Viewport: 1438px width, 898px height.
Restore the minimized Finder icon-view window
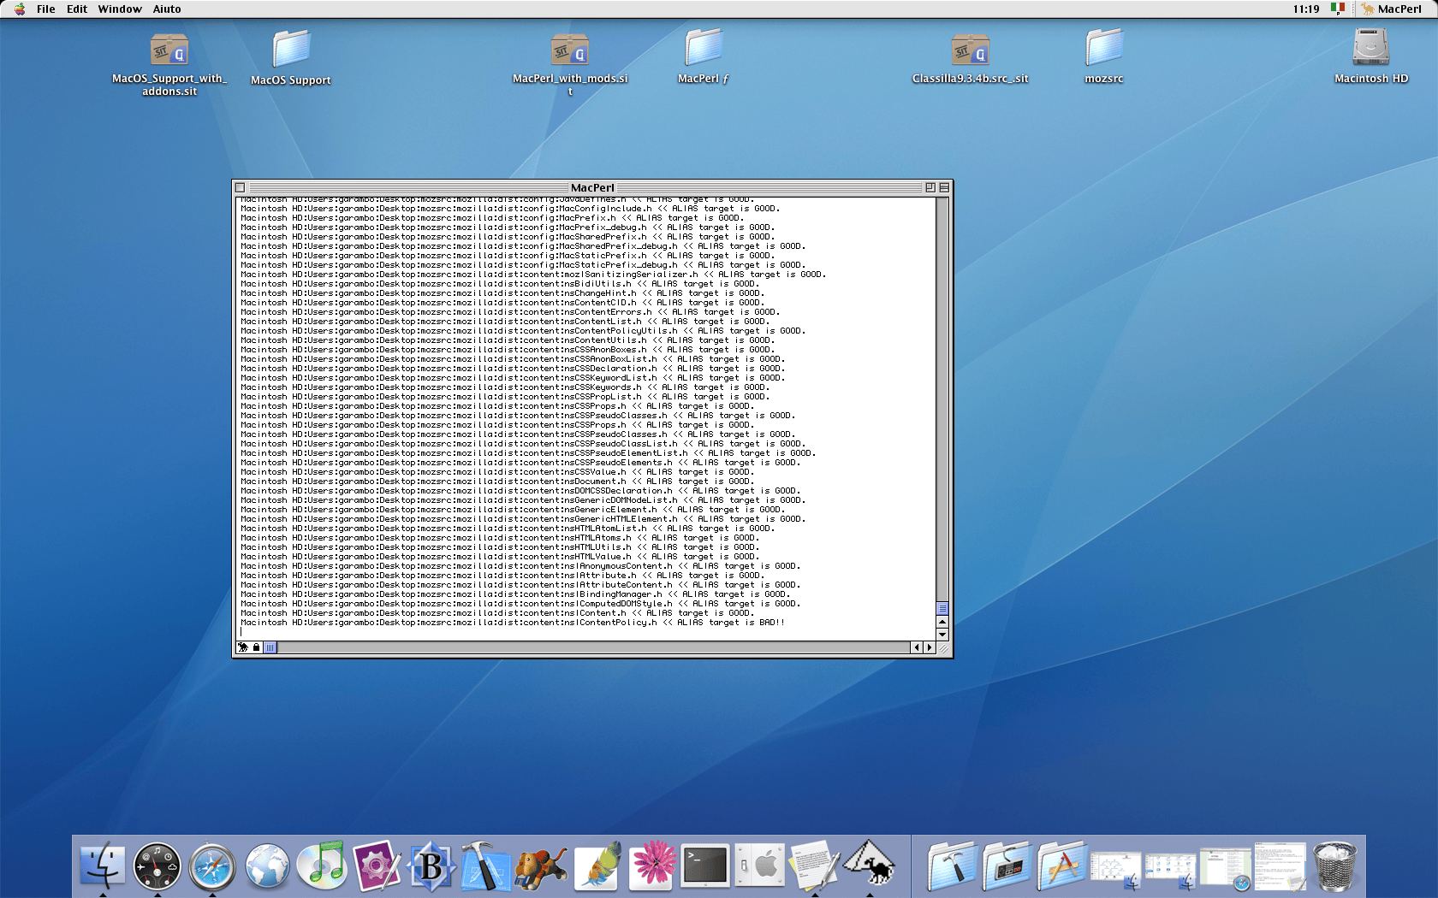tap(1171, 869)
